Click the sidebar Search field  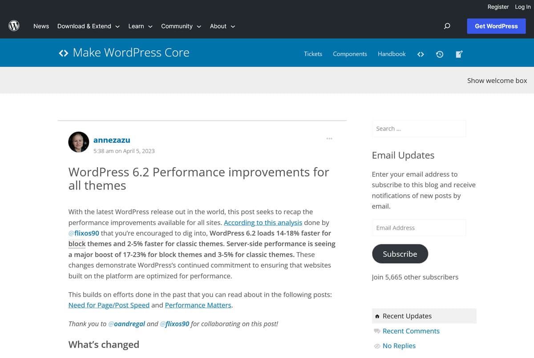[x=419, y=129]
